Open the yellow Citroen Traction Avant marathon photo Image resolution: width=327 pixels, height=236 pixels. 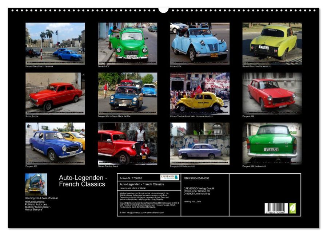(x=200, y=93)
